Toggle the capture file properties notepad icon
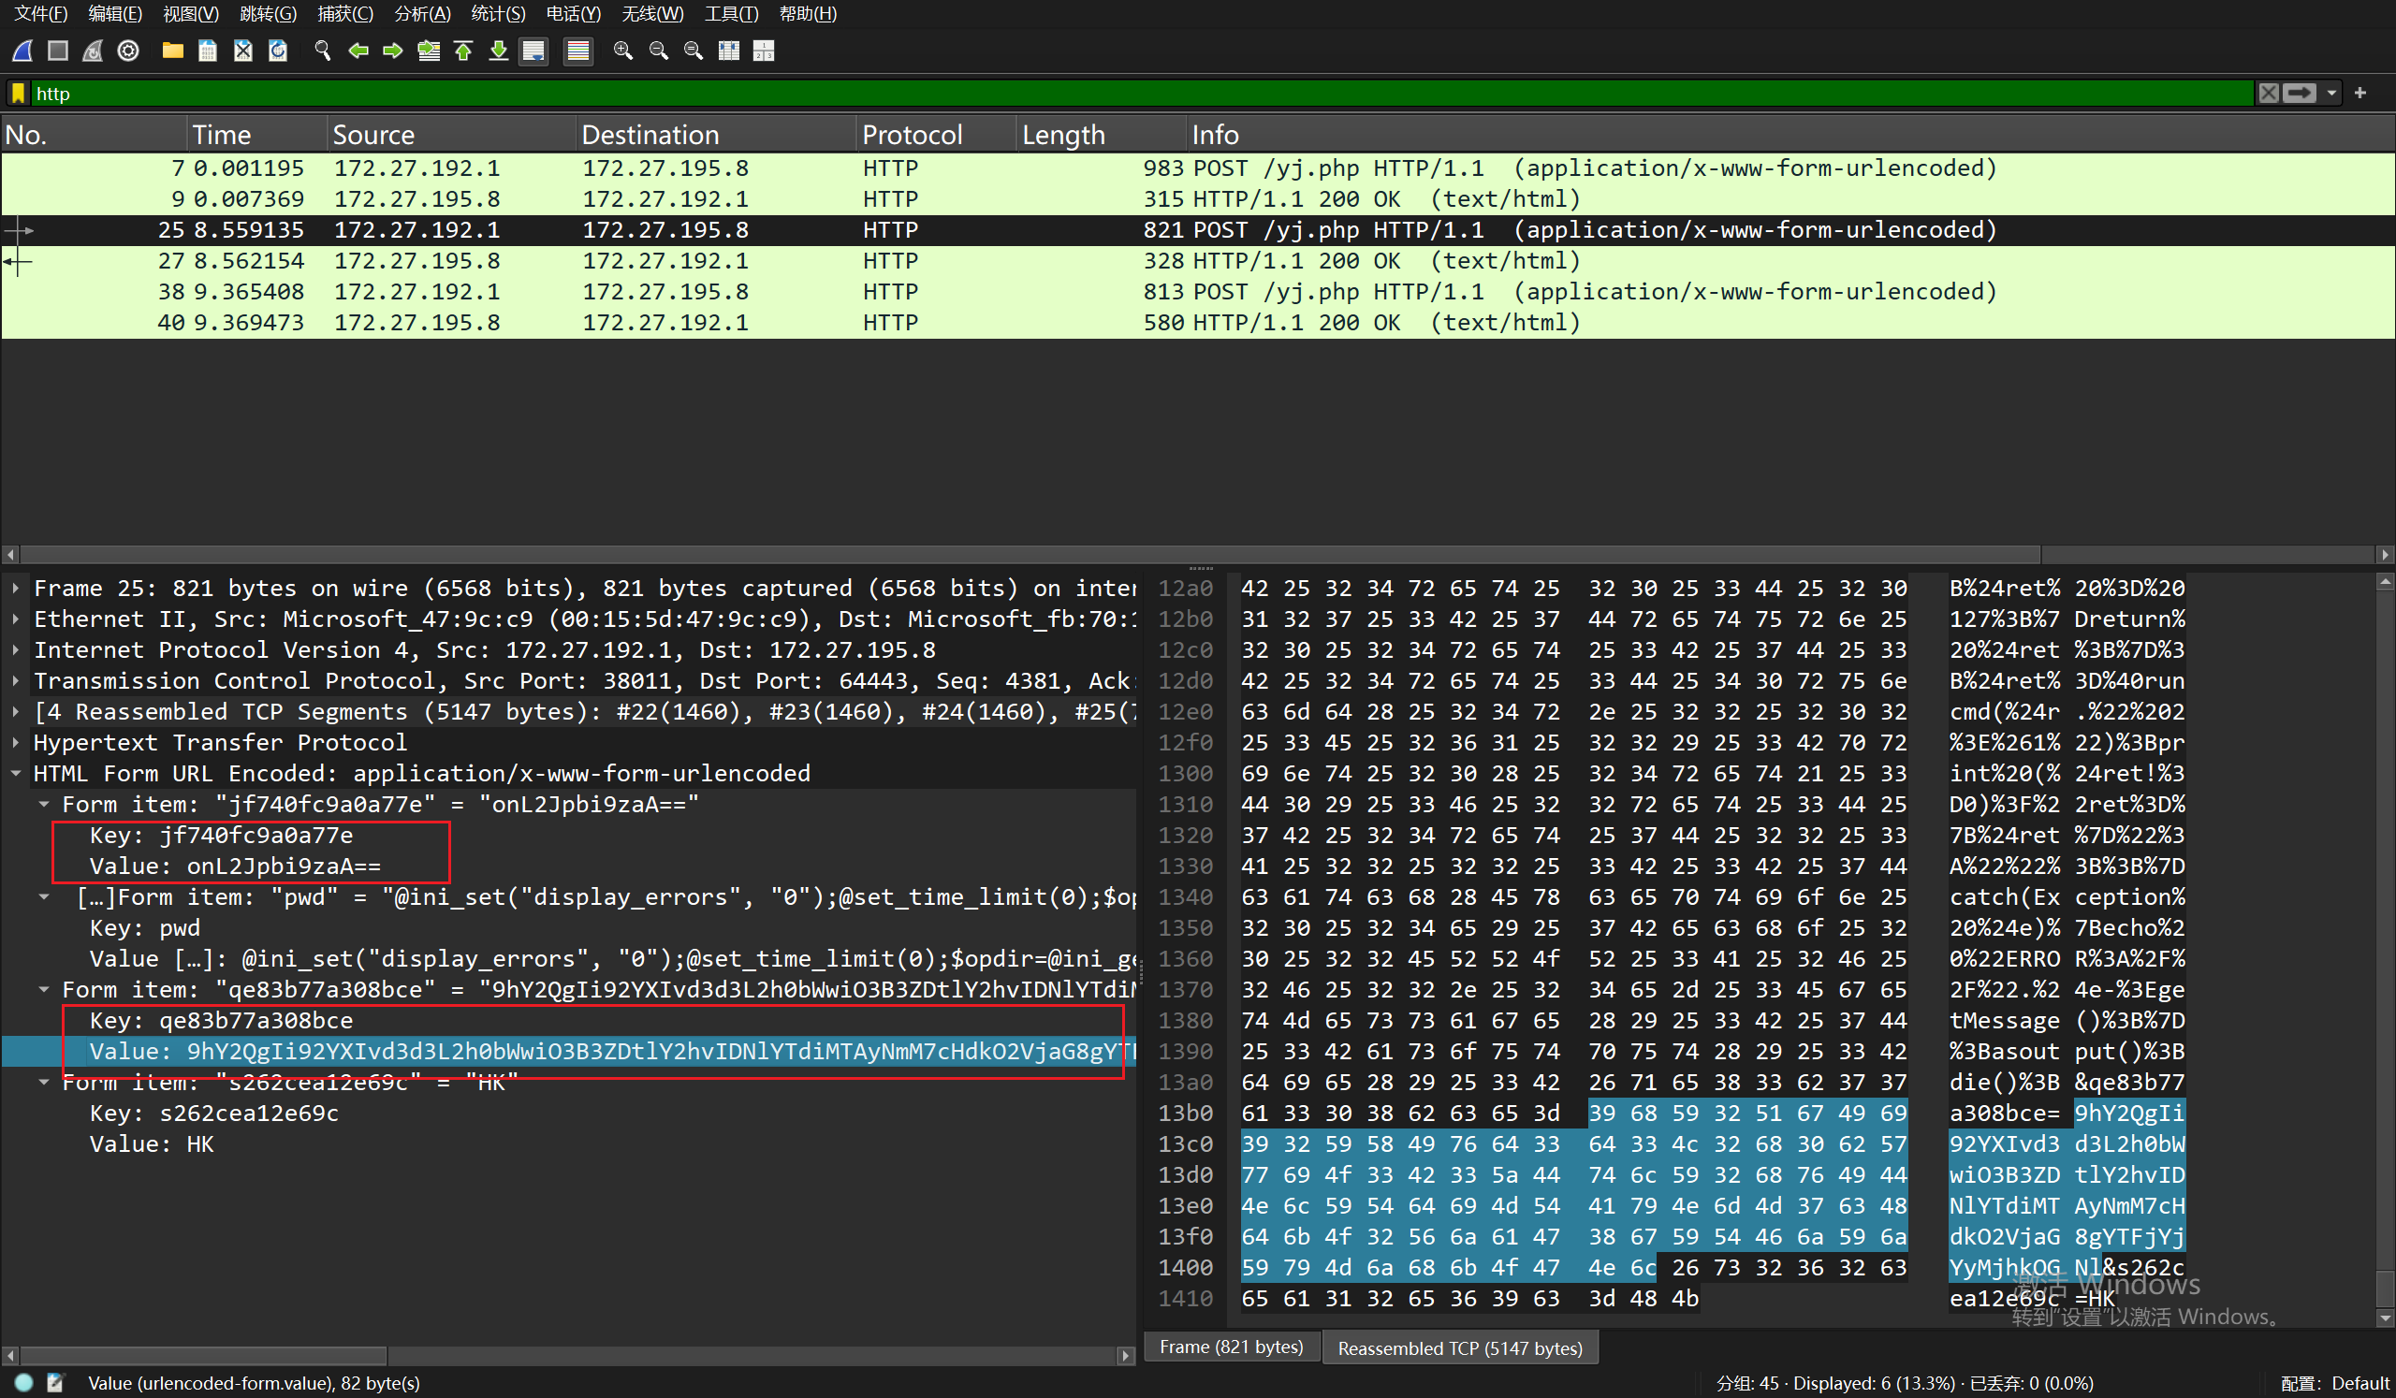 [55, 1383]
